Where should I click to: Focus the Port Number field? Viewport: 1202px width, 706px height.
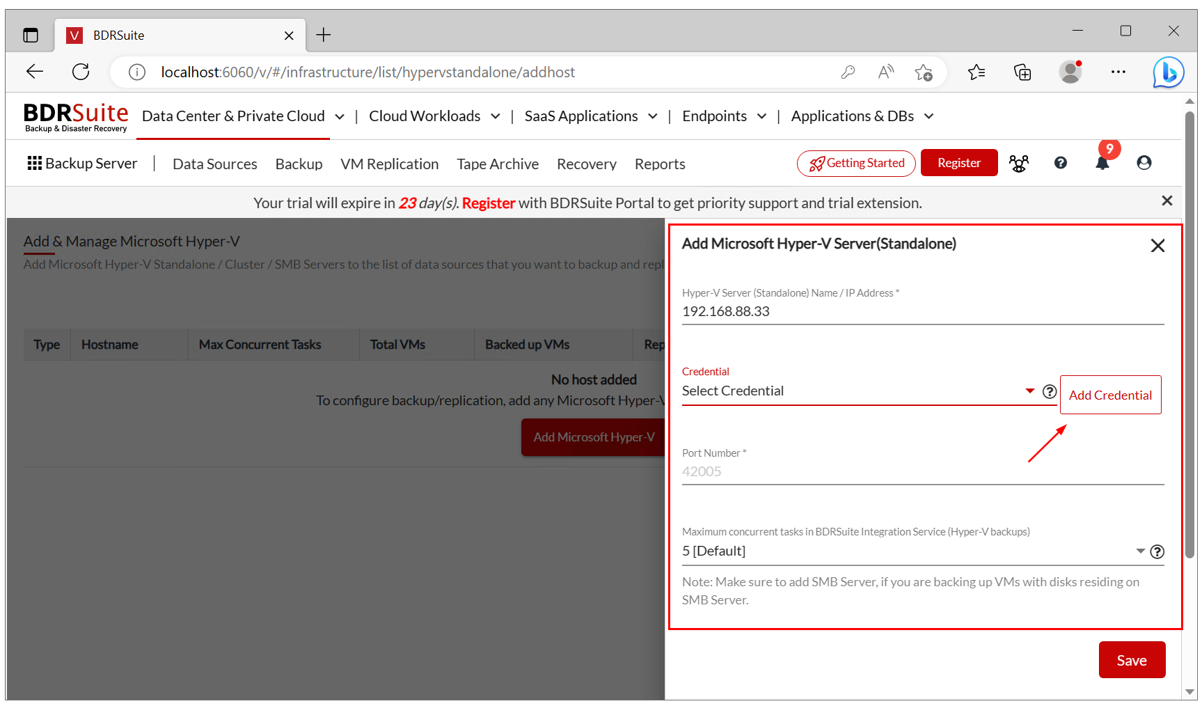click(923, 472)
